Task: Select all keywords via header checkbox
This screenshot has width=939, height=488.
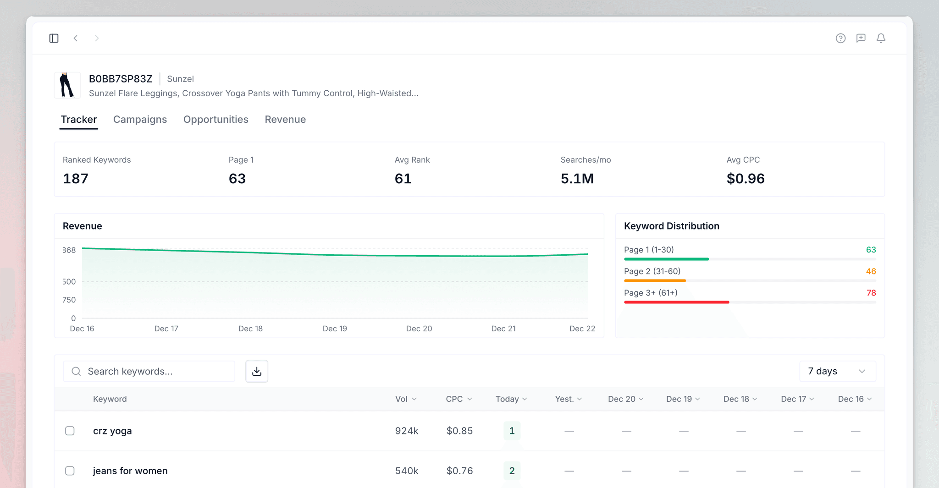Action: click(70, 399)
